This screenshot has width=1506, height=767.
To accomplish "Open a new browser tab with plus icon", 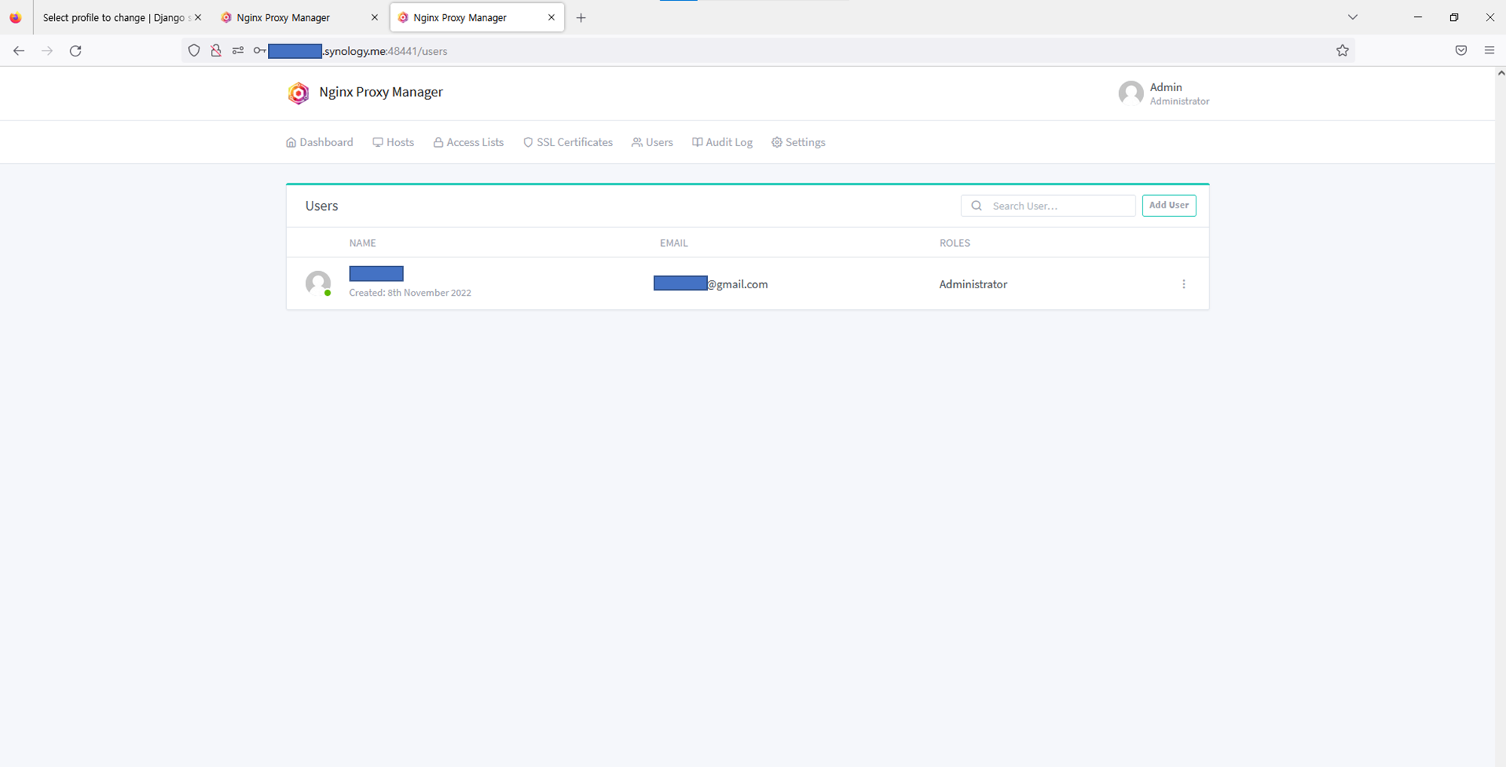I will 581,17.
